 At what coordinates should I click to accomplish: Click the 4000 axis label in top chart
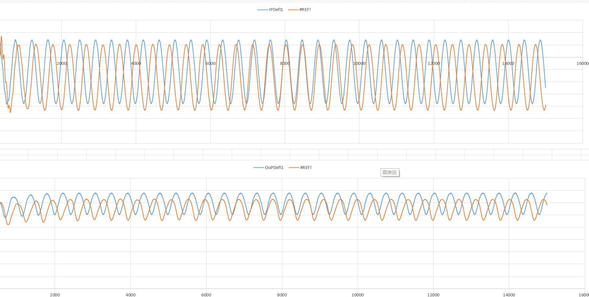pos(136,64)
